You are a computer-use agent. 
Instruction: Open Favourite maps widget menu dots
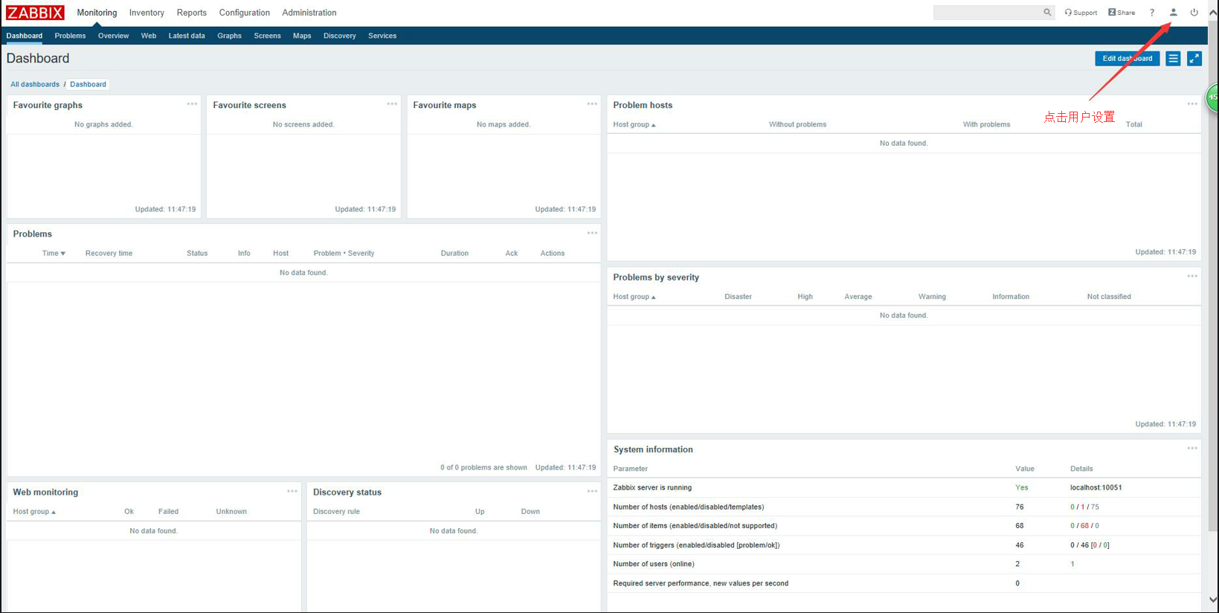[x=592, y=104]
